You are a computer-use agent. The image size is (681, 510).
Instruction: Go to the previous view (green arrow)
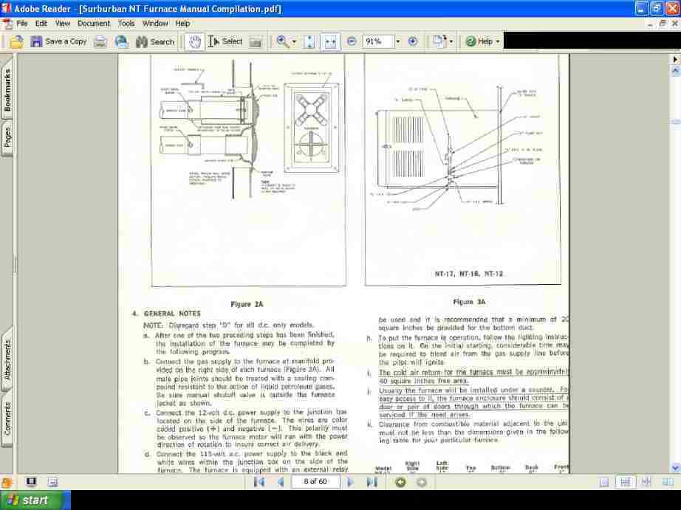tap(400, 482)
